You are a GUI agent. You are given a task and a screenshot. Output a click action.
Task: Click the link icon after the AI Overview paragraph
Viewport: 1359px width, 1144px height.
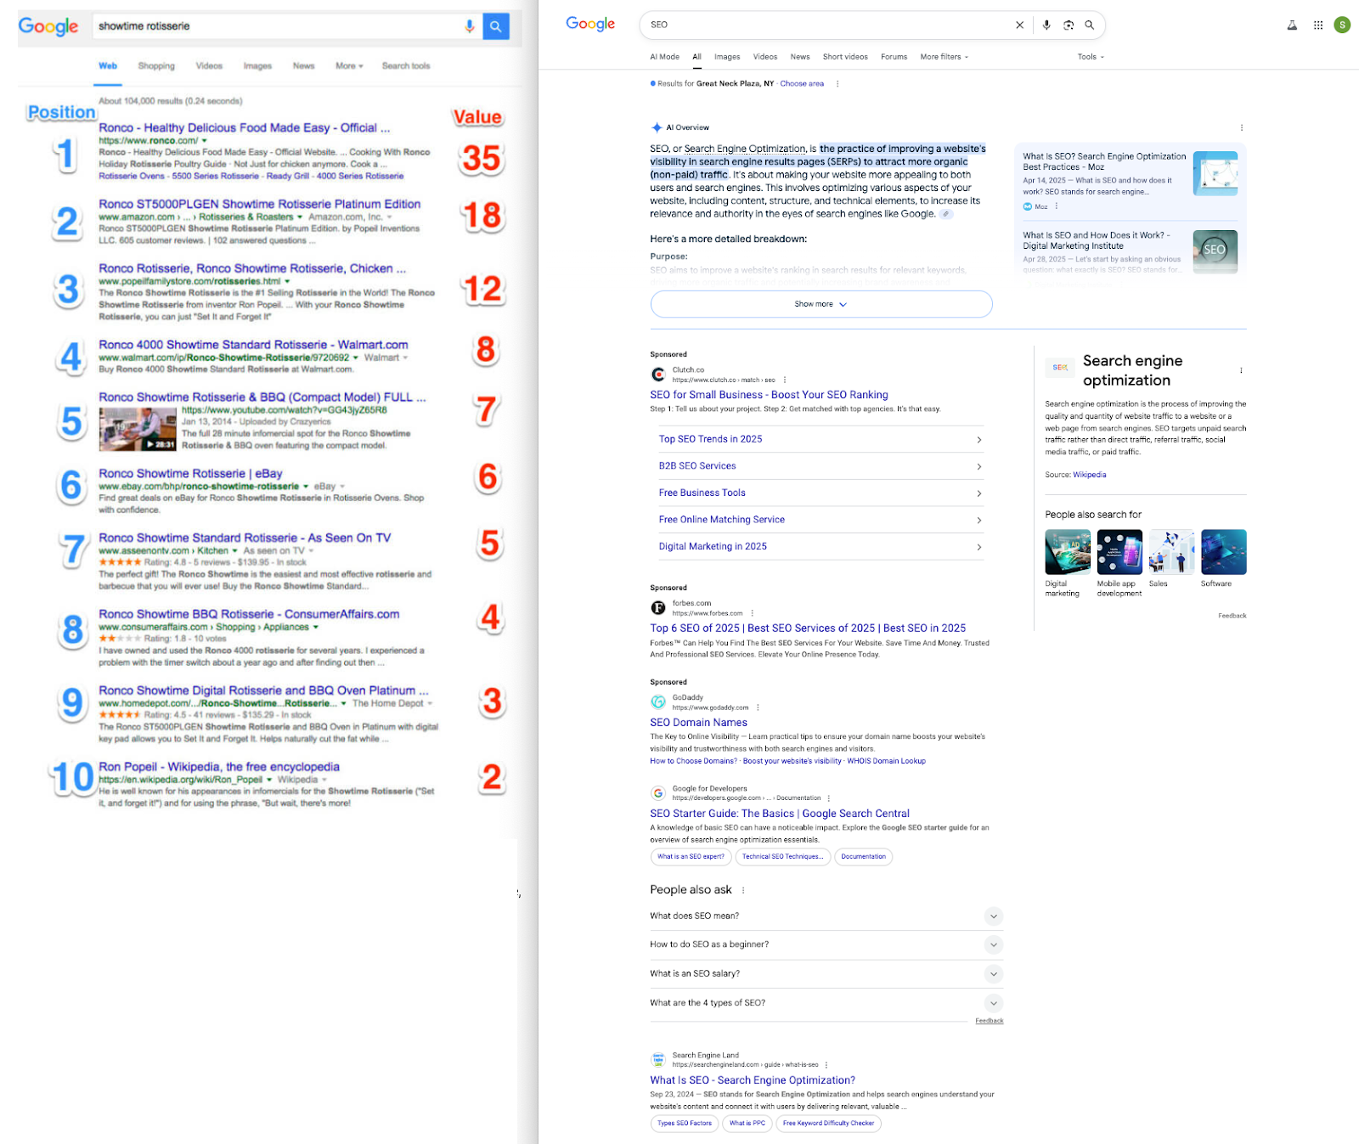(x=946, y=214)
